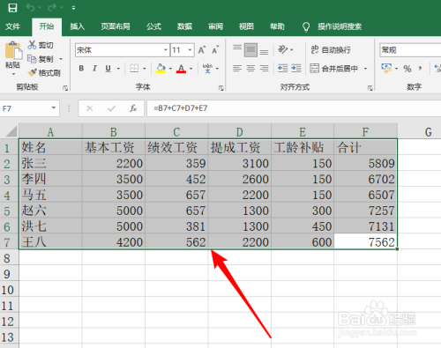Open the Customize Quick Access Toolbar arrow
This screenshot has height=348, width=441.
[x=73, y=8]
